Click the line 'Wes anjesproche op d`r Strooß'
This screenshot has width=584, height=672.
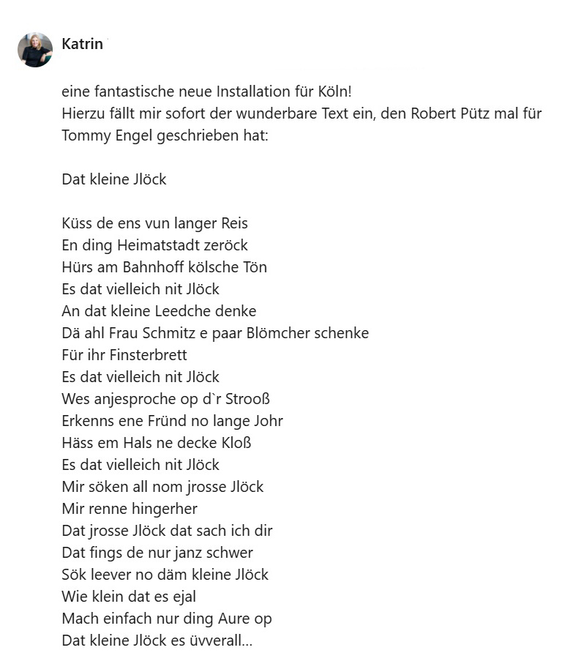[166, 399]
